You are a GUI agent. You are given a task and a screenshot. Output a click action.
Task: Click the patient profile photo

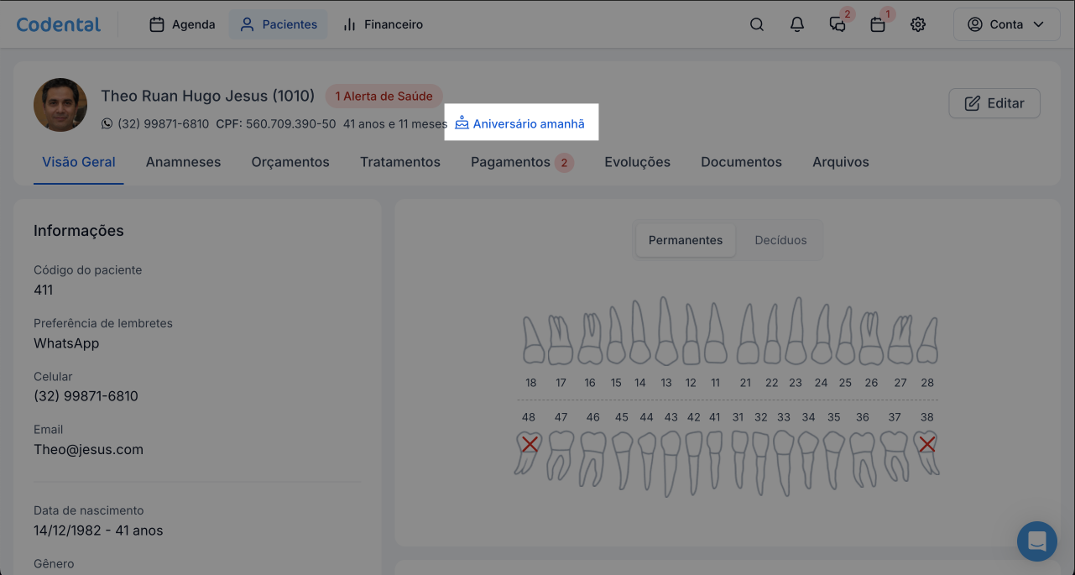click(60, 105)
